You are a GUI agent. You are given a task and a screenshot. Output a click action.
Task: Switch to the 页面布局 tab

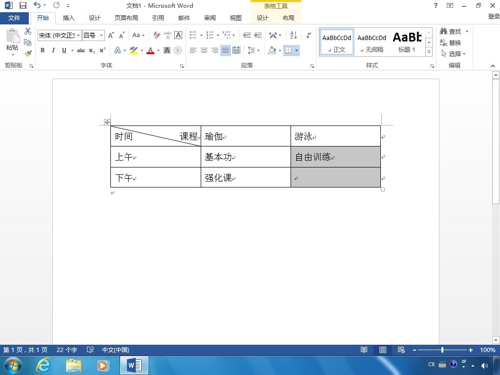click(x=126, y=18)
